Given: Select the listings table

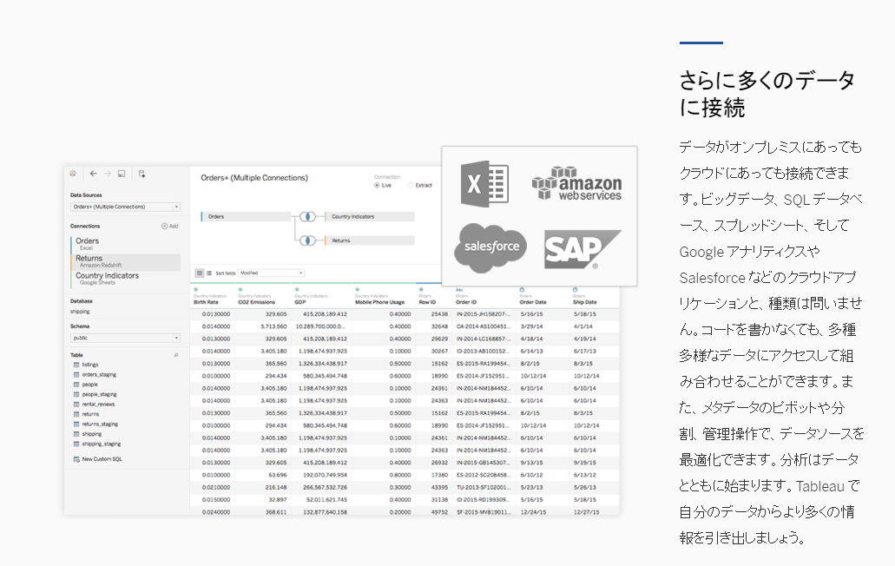Looking at the screenshot, I should pos(90,365).
